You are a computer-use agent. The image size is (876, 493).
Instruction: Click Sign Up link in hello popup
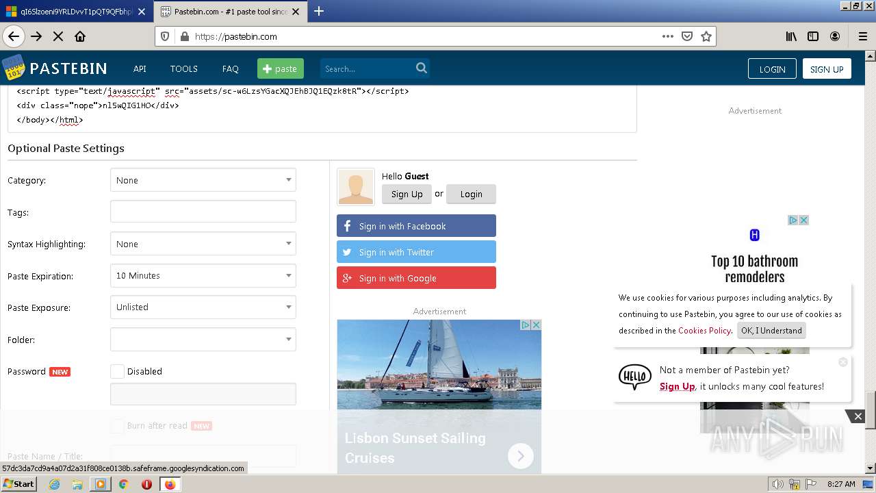click(x=677, y=386)
